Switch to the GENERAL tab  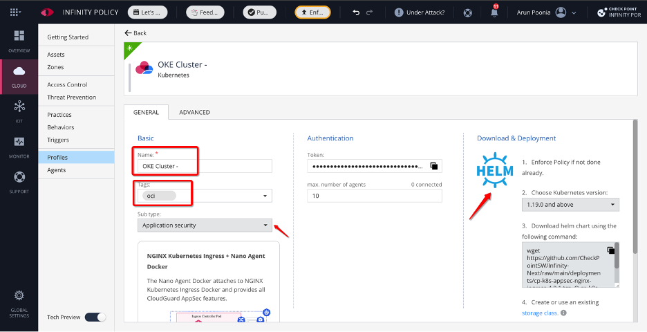point(146,112)
